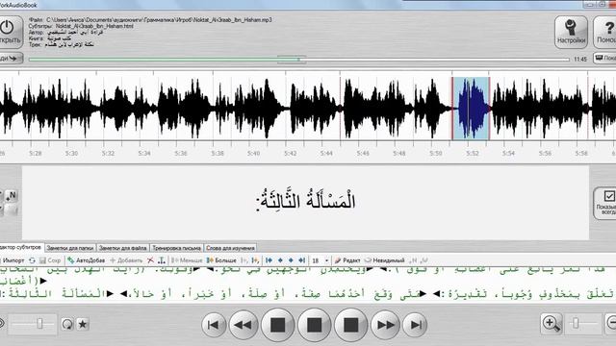Jump to the last subtitle blue arrow-bar

coord(301,260)
